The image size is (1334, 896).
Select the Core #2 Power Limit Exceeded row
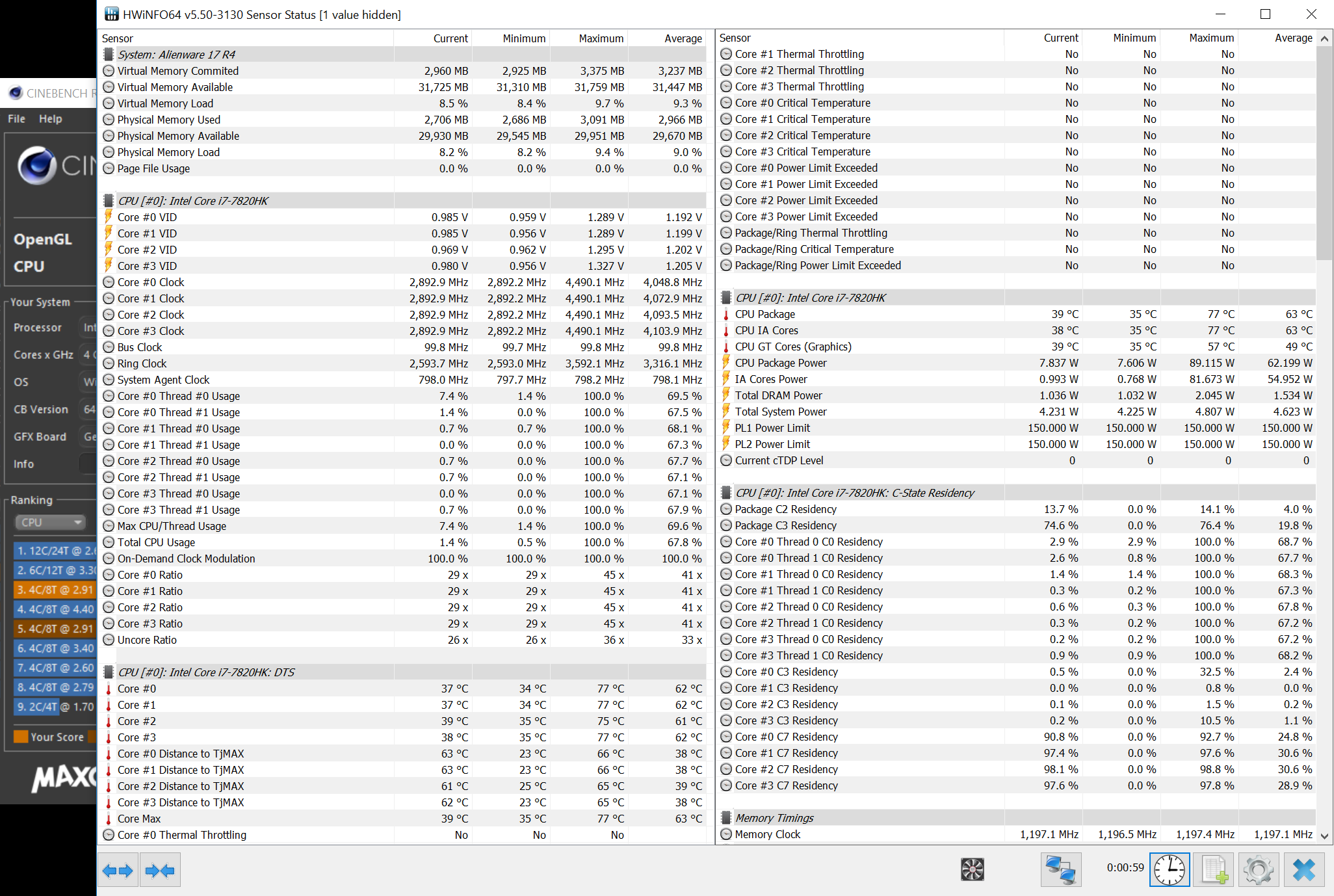tap(1017, 200)
